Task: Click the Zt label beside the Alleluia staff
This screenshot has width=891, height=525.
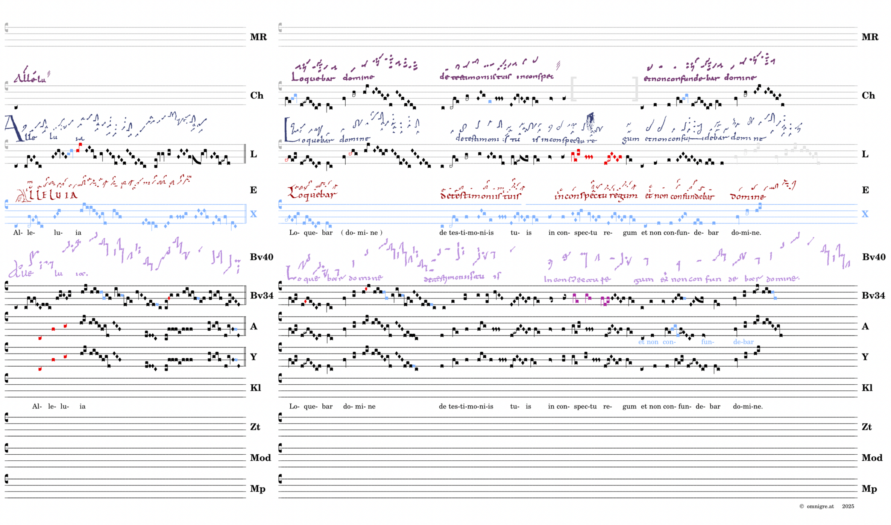Action: pos(255,427)
